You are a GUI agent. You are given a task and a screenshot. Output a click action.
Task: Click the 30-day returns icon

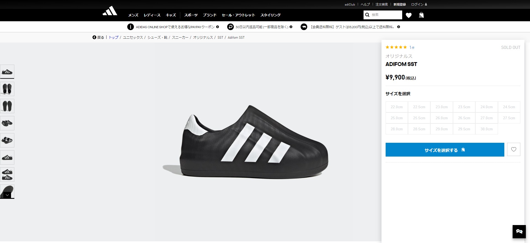230,27
